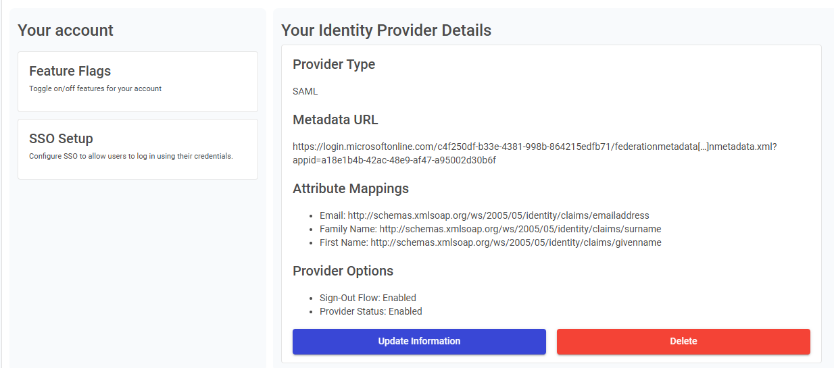Click the 'Configure SSO to allow users' description
Image resolution: width=834 pixels, height=368 pixels.
pos(130,157)
